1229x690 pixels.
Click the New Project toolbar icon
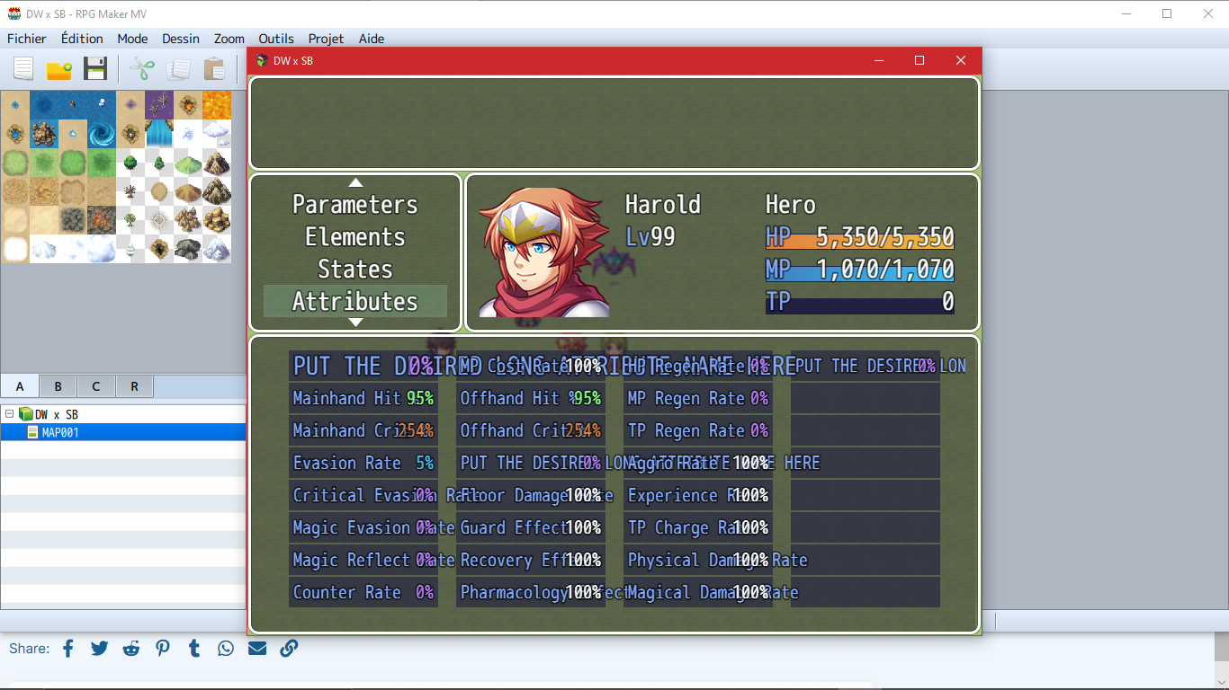23,69
